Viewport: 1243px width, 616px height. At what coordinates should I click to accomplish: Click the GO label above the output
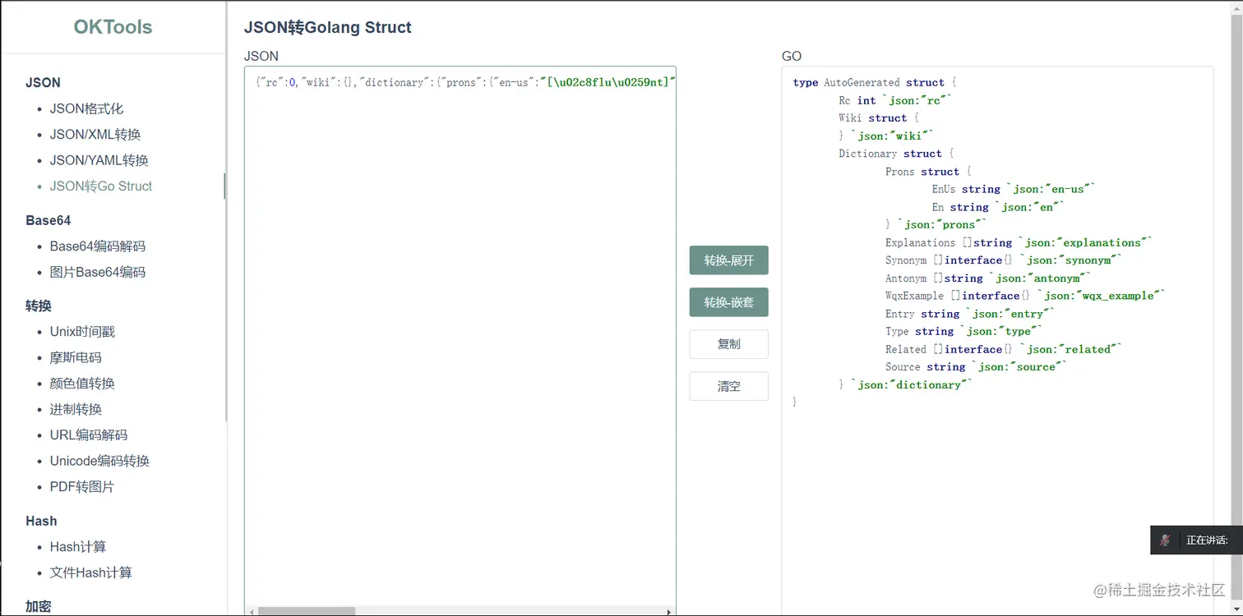click(x=792, y=57)
